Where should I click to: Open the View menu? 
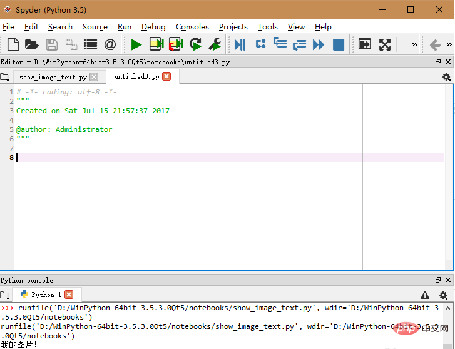[296, 27]
